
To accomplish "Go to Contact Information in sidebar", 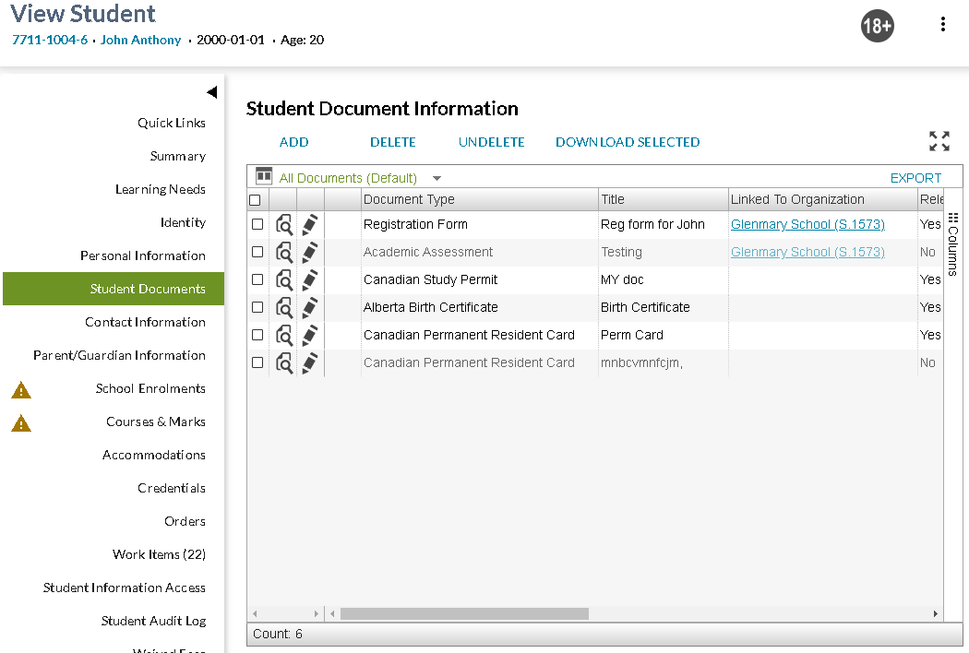I will pyautogui.click(x=145, y=322).
